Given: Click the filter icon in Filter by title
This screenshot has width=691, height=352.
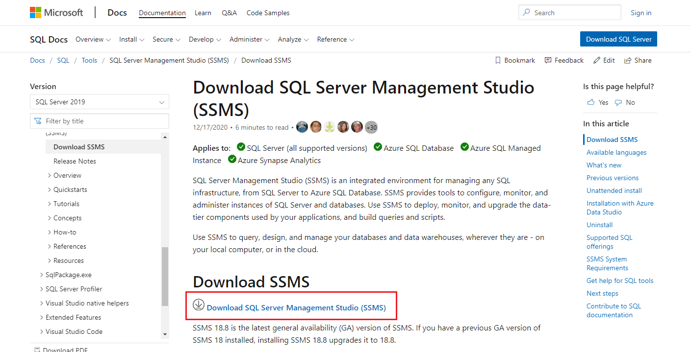Looking at the screenshot, I should coord(38,121).
